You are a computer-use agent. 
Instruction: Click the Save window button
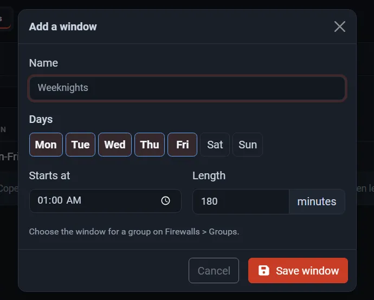click(298, 270)
